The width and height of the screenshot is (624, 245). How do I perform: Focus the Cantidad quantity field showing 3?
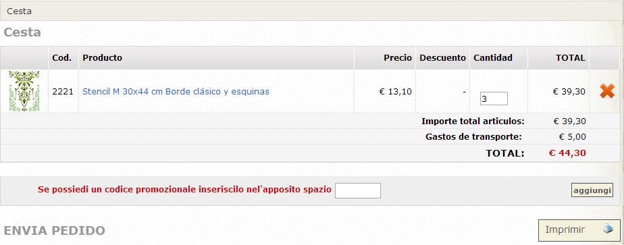[x=494, y=99]
